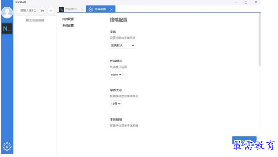
Task: Click the 终端模式 label
Action: 116,61
